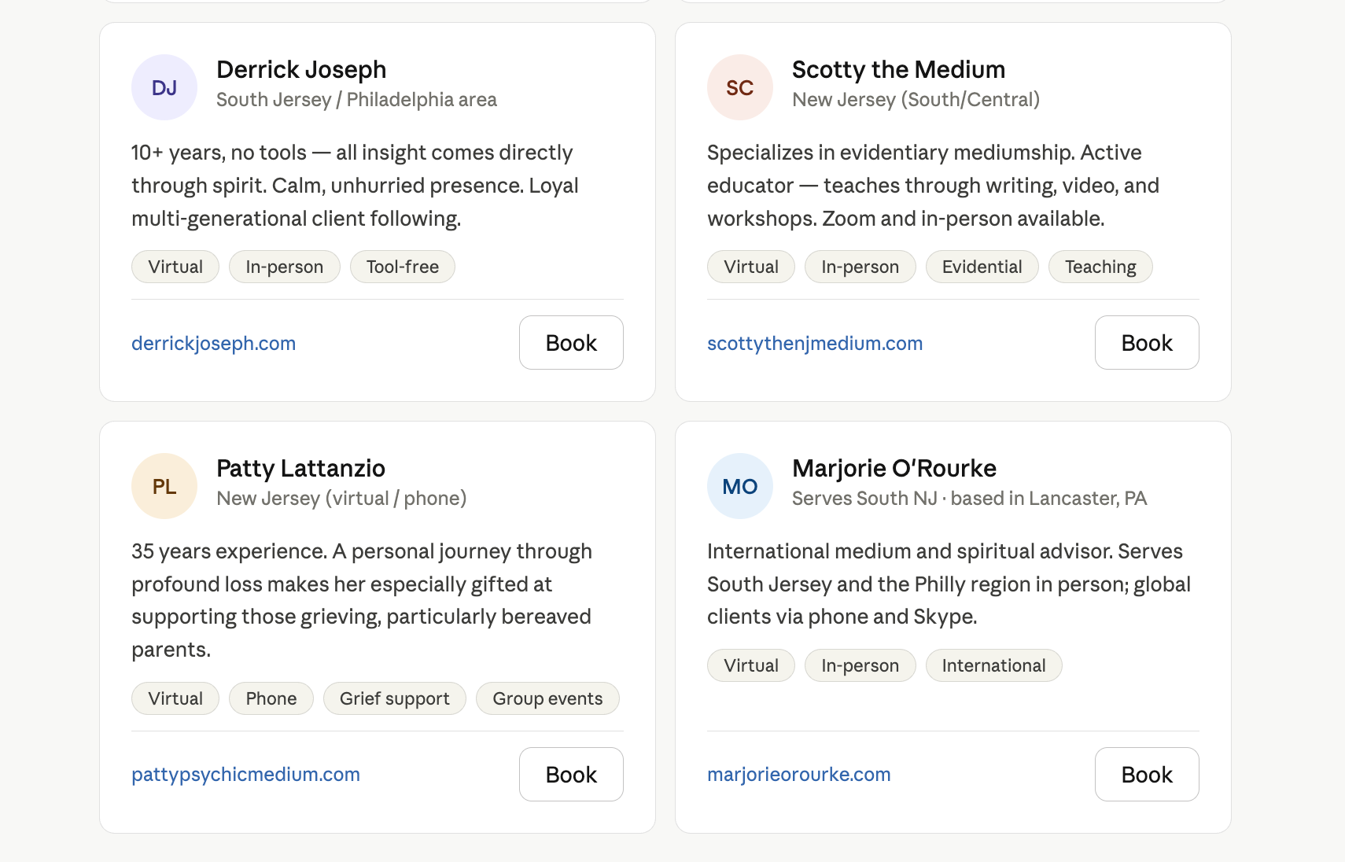Click the Group events tag
This screenshot has height=862, width=1345.
(547, 699)
